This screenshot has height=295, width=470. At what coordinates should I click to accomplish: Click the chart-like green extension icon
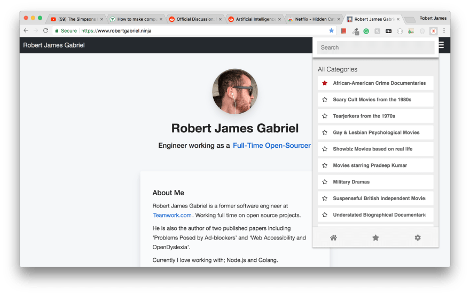tap(411, 31)
